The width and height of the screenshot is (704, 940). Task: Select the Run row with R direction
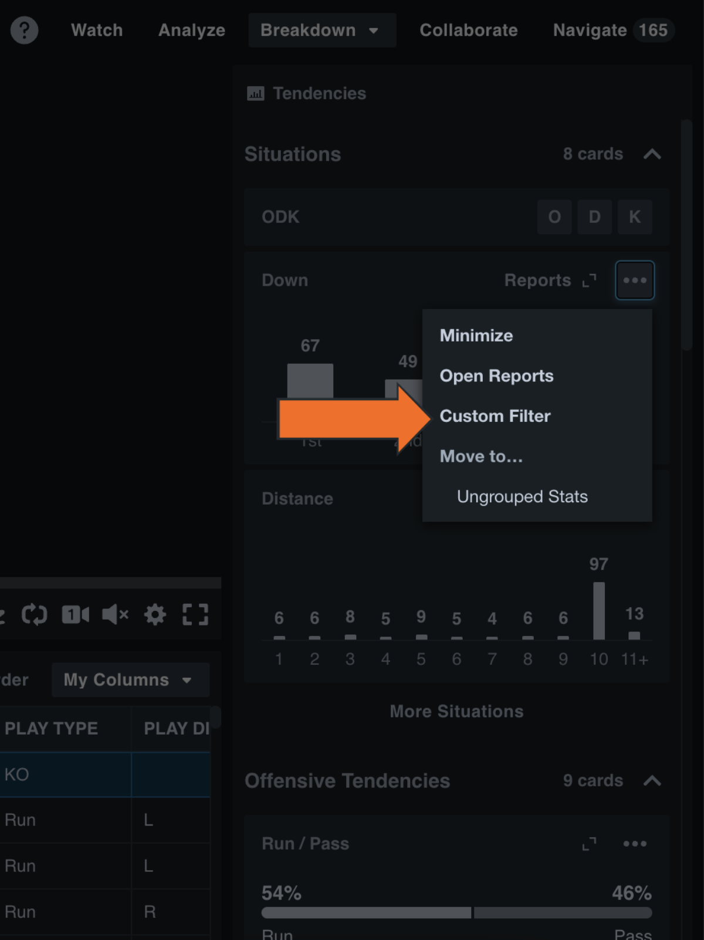pyautogui.click(x=105, y=912)
